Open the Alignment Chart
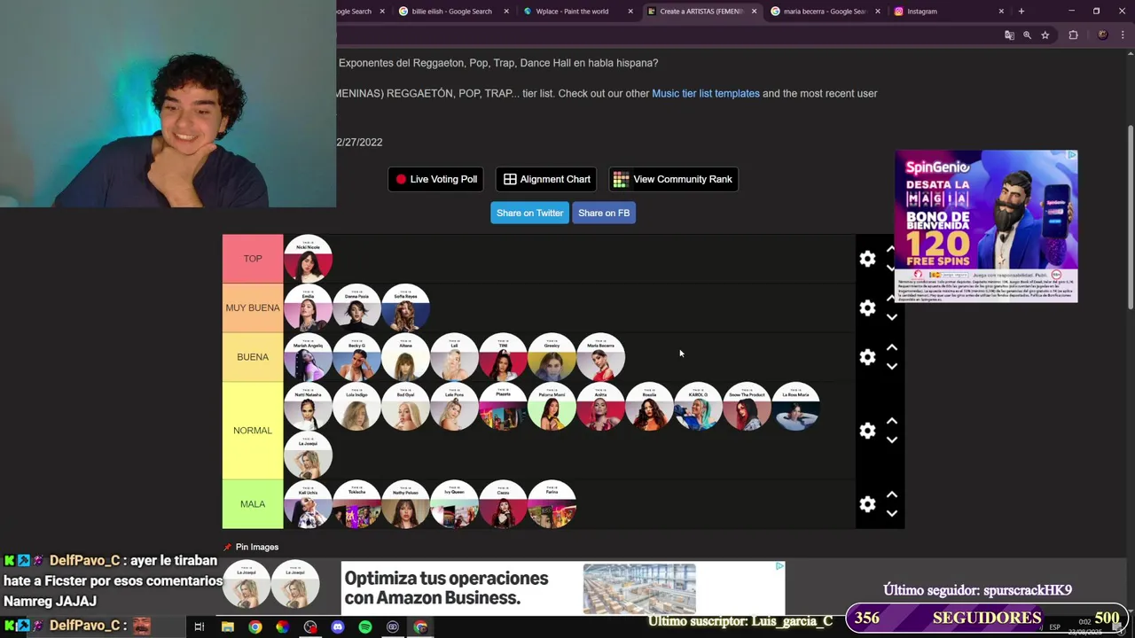This screenshot has height=638, width=1135. coord(546,179)
